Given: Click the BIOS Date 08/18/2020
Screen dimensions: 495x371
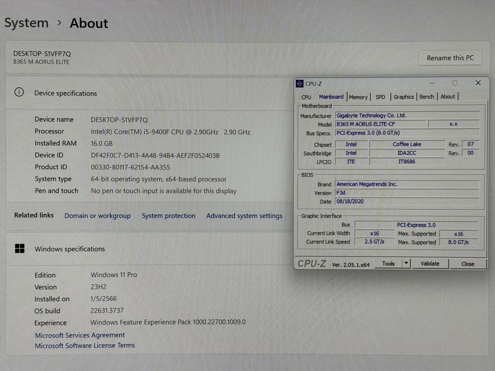Looking at the screenshot, I should click(x=407, y=202).
